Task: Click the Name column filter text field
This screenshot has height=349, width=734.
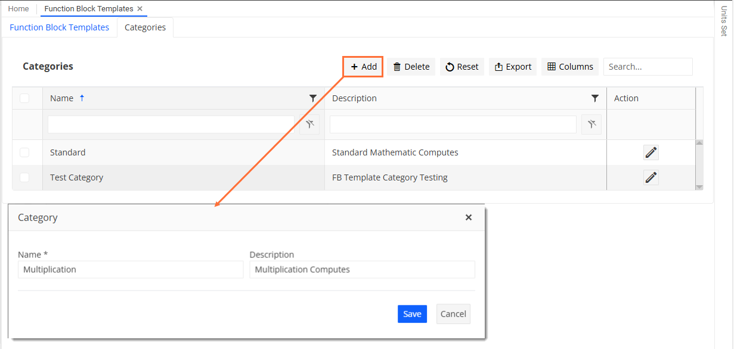Action: pos(171,124)
